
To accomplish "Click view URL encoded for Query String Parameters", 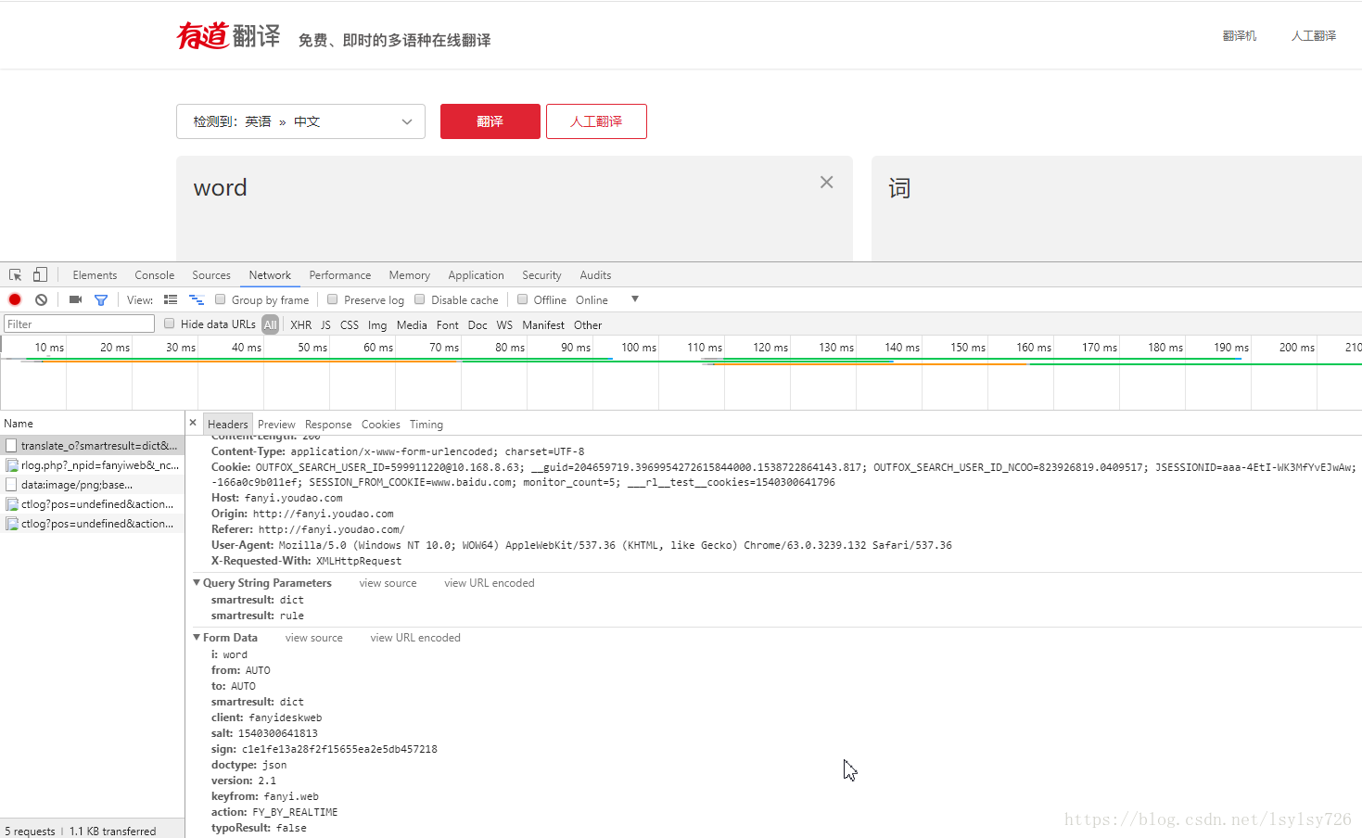I will tap(490, 583).
